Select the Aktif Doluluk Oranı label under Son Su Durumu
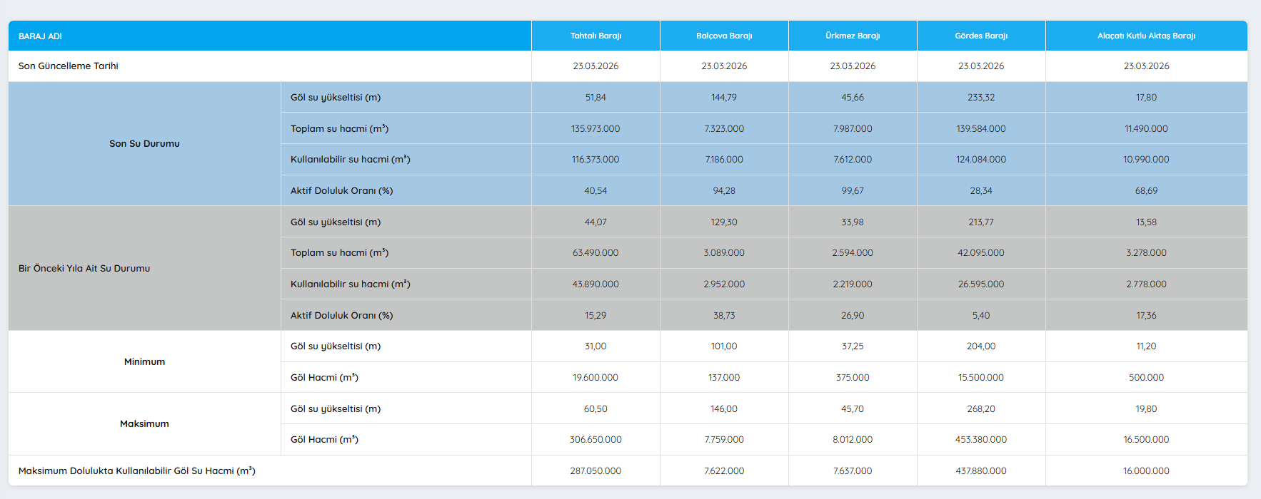1261x499 pixels. point(341,191)
